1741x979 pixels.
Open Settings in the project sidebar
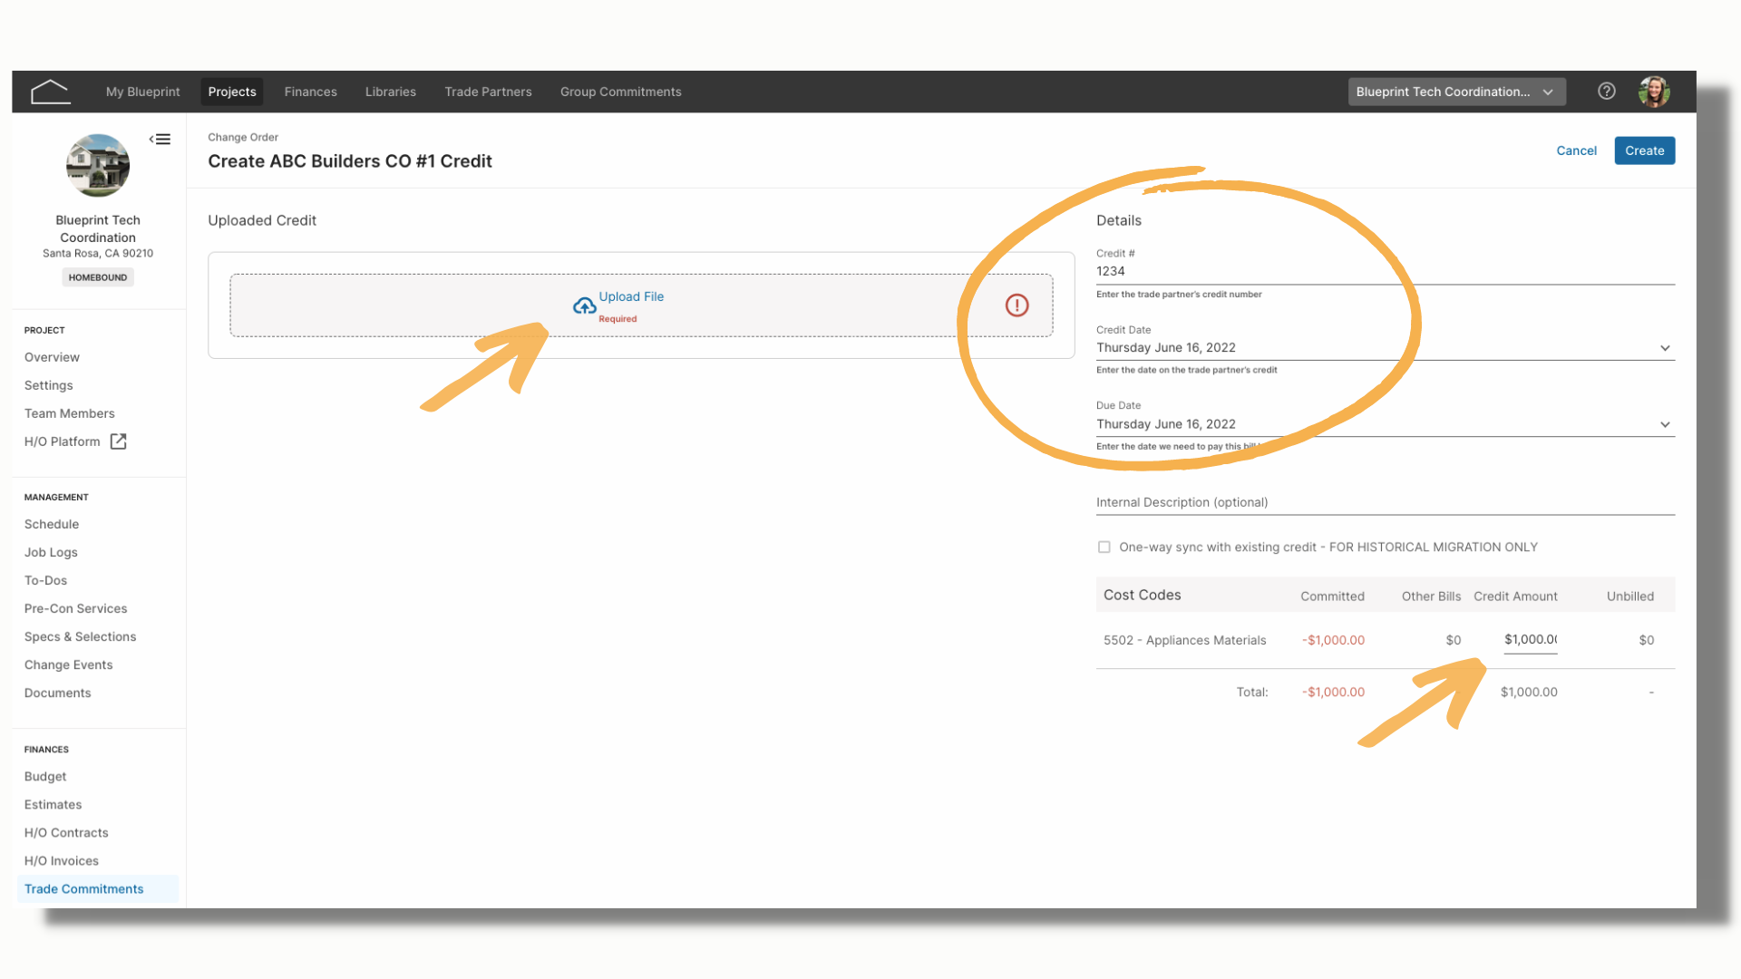48,385
